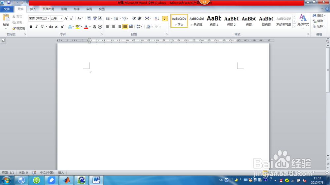330x185 pixels.
Task: Align text right
Action: point(119,26)
